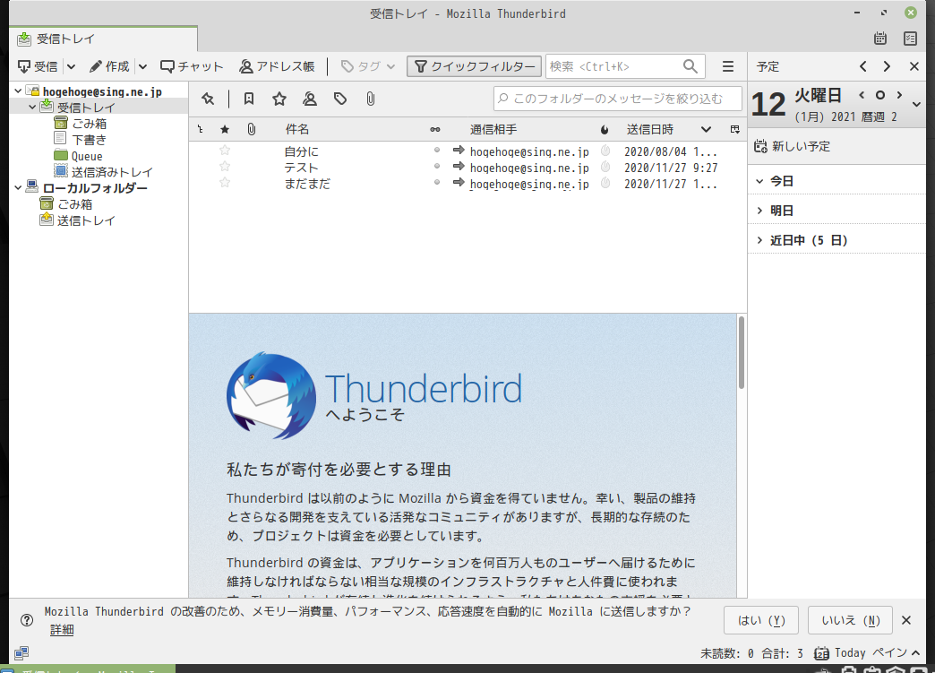Open the hamburger application menu

pos(728,66)
